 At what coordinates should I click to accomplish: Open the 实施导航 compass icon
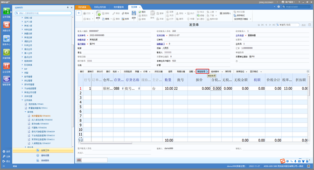(7, 52)
